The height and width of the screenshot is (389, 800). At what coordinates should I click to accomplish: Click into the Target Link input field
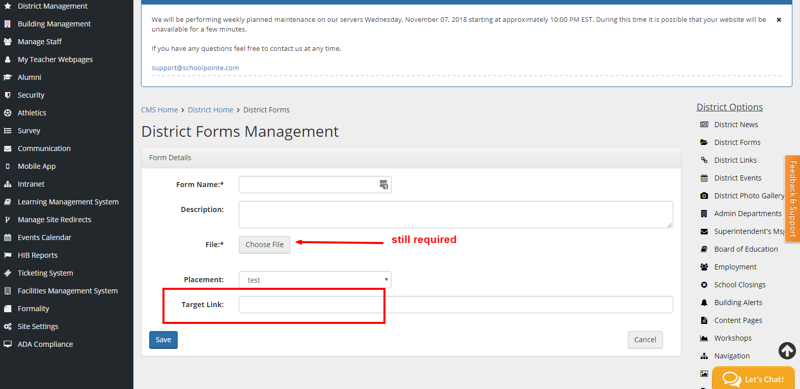pos(455,305)
